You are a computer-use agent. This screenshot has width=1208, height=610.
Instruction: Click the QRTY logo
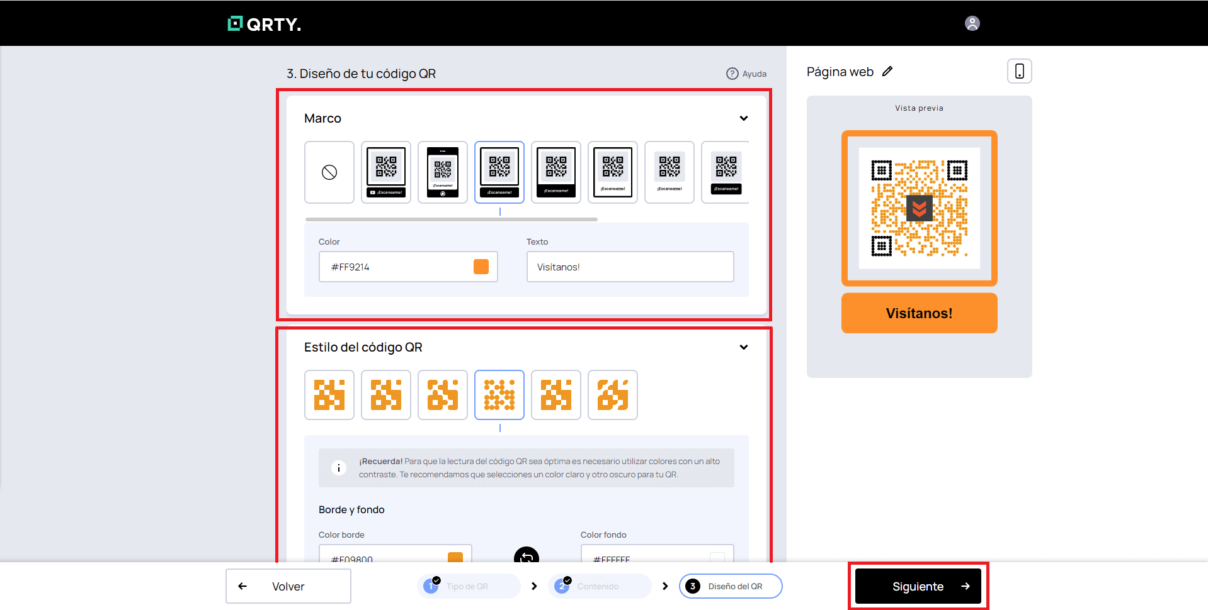click(x=264, y=24)
